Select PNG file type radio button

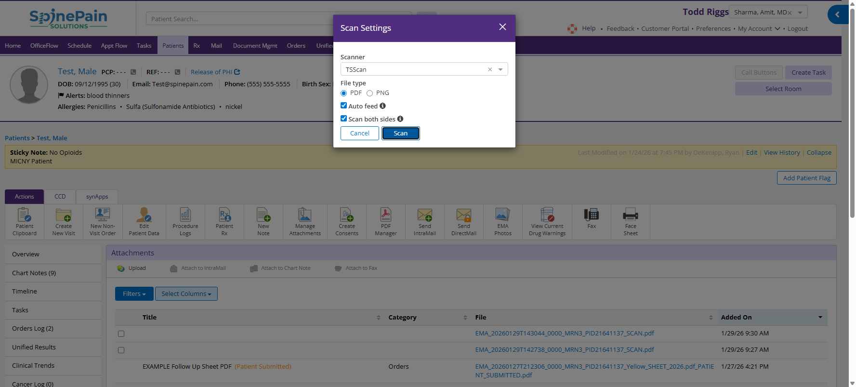click(x=369, y=93)
